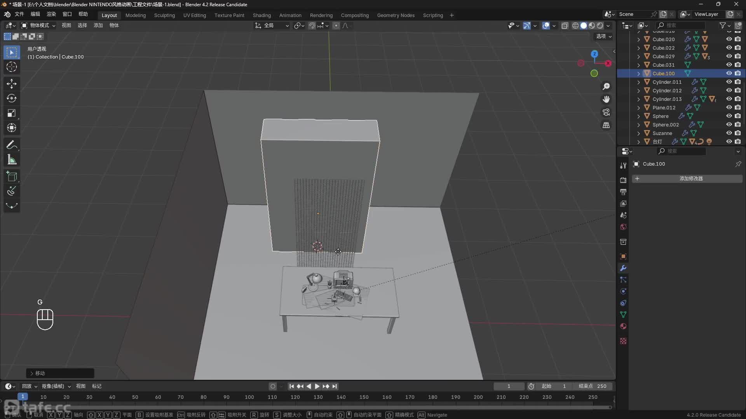
Task: Disable render for Sphere camera icon
Action: click(738, 116)
